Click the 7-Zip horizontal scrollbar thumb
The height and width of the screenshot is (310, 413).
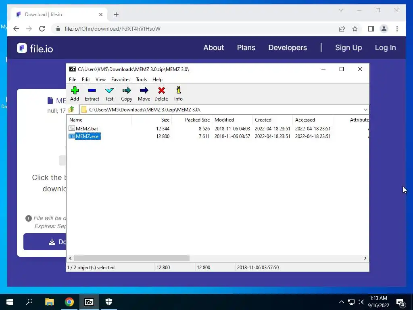(131, 258)
